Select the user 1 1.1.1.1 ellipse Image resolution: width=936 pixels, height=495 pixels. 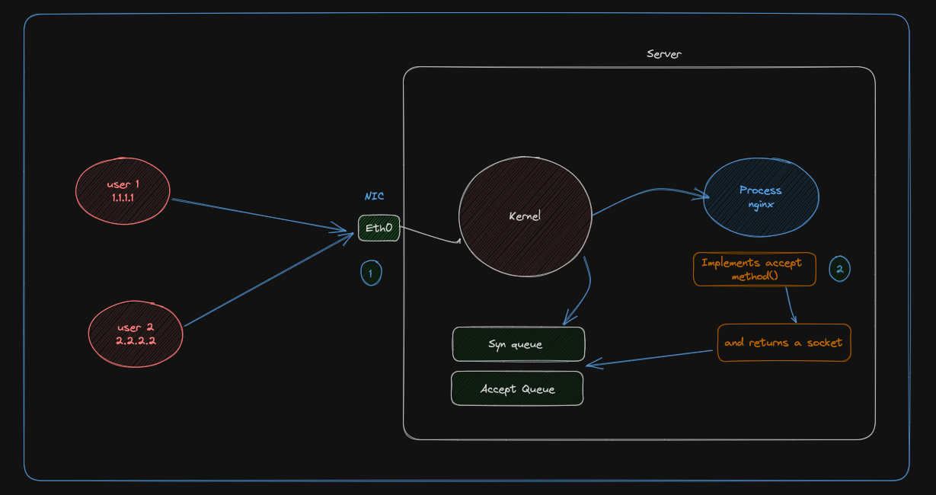[x=123, y=190]
